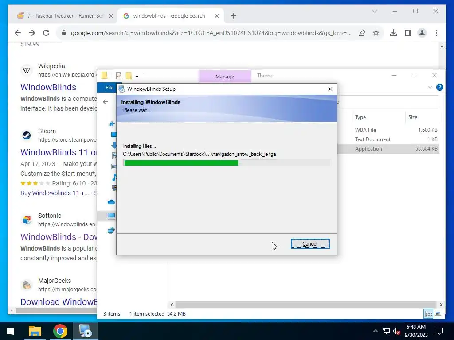Click OneDrive cloud in Explorer sidebar
This screenshot has width=454, height=340.
(111, 202)
